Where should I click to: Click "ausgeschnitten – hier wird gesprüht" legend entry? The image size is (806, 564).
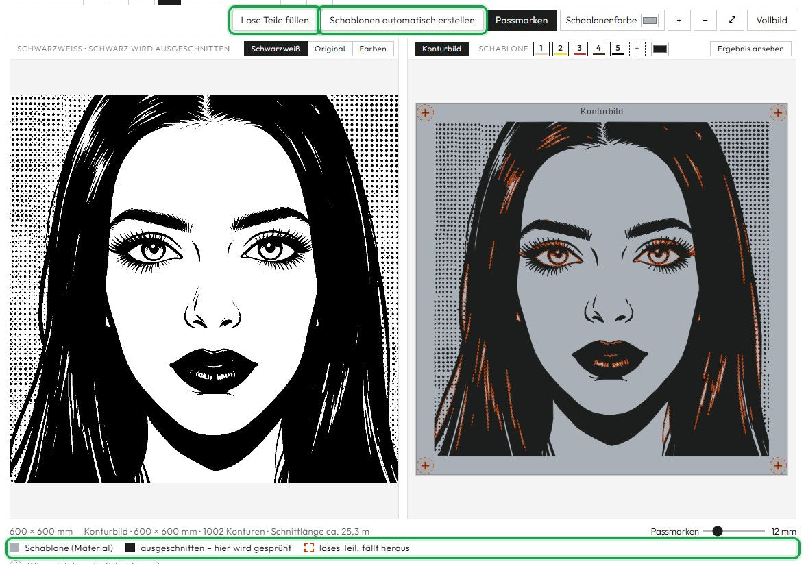point(208,548)
